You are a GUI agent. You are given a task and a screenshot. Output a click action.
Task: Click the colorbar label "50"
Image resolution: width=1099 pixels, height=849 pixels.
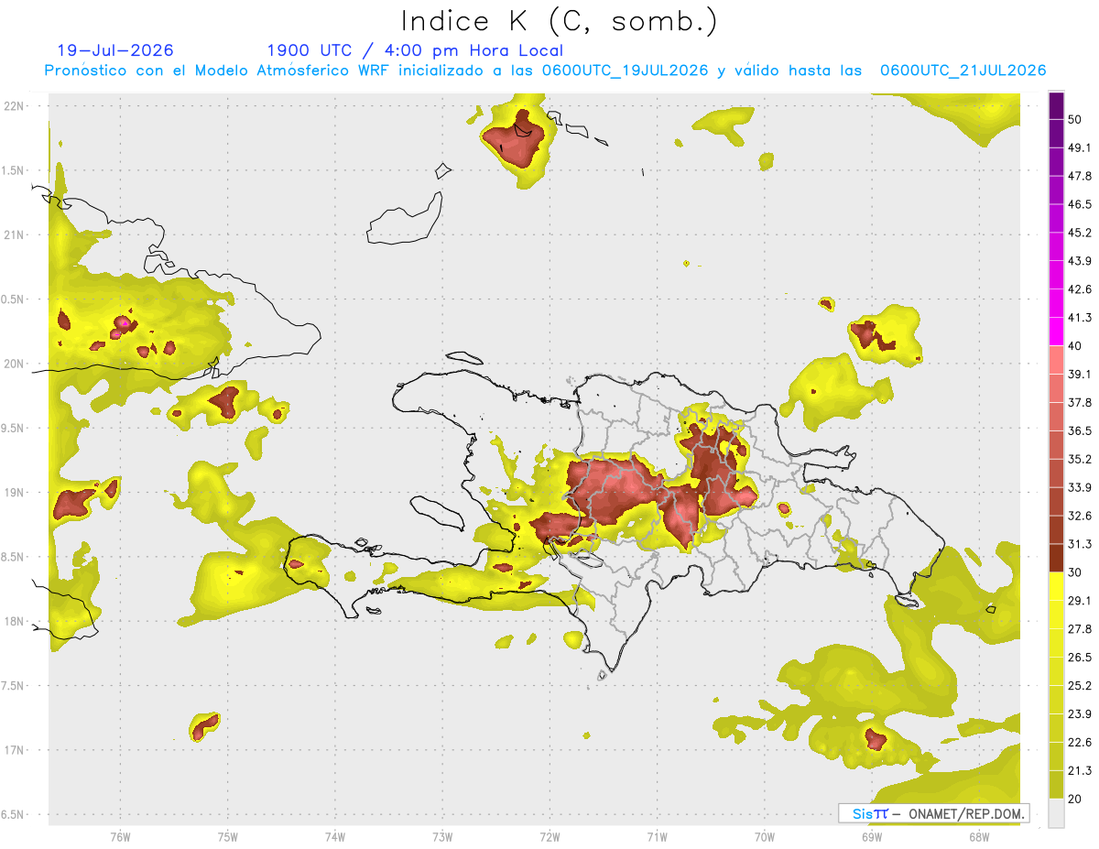coord(1075,119)
